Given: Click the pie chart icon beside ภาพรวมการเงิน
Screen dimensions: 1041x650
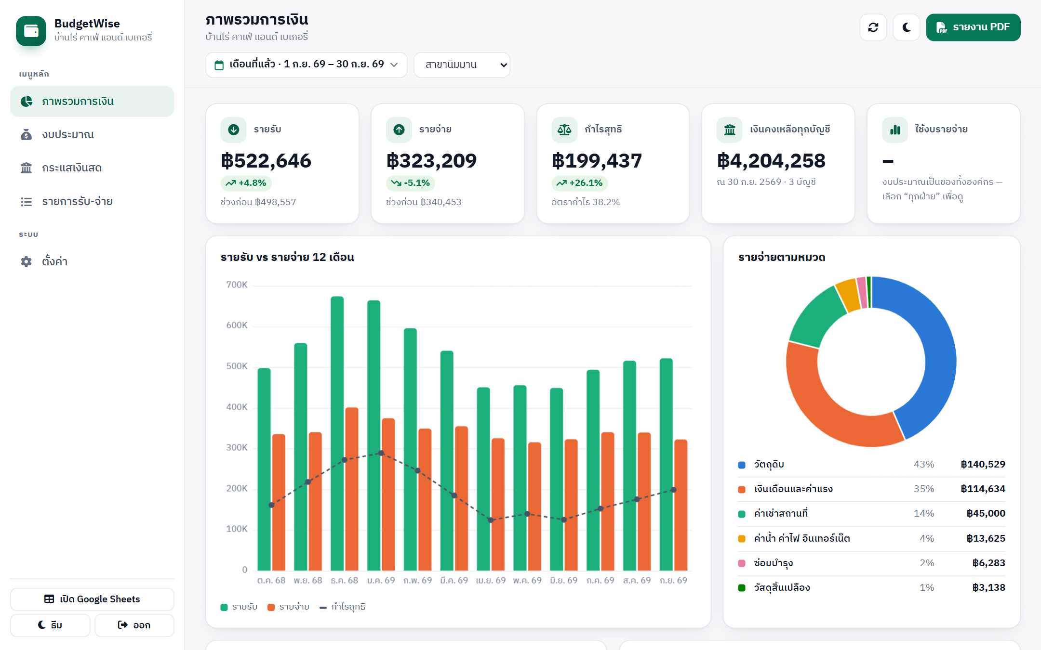Looking at the screenshot, I should [26, 102].
